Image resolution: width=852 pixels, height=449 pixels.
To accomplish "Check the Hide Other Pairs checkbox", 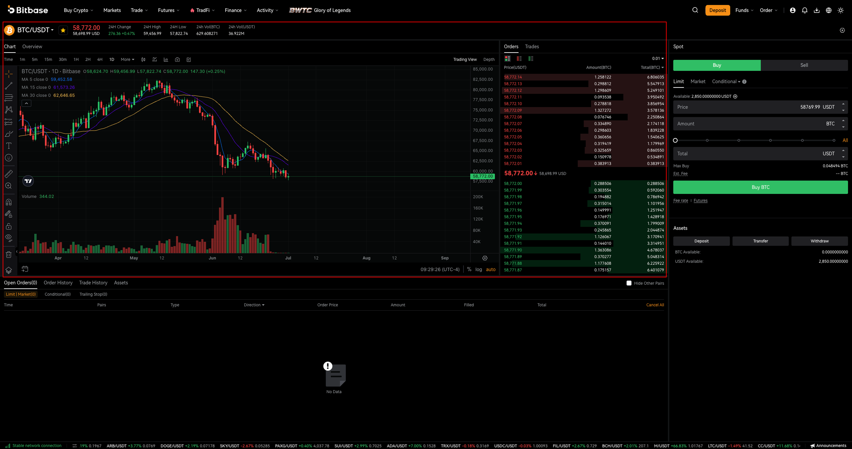I will (x=629, y=283).
